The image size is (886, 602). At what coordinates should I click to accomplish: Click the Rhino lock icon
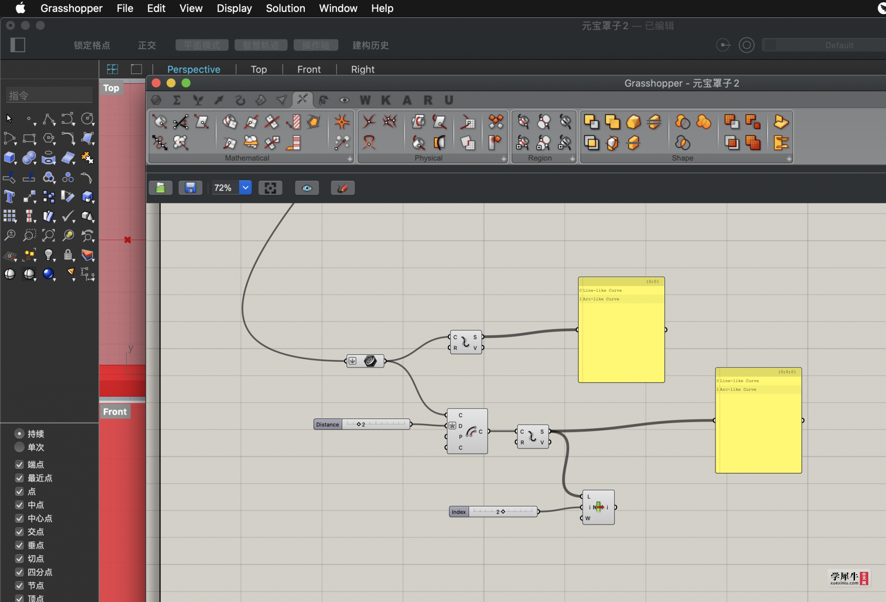(x=68, y=255)
